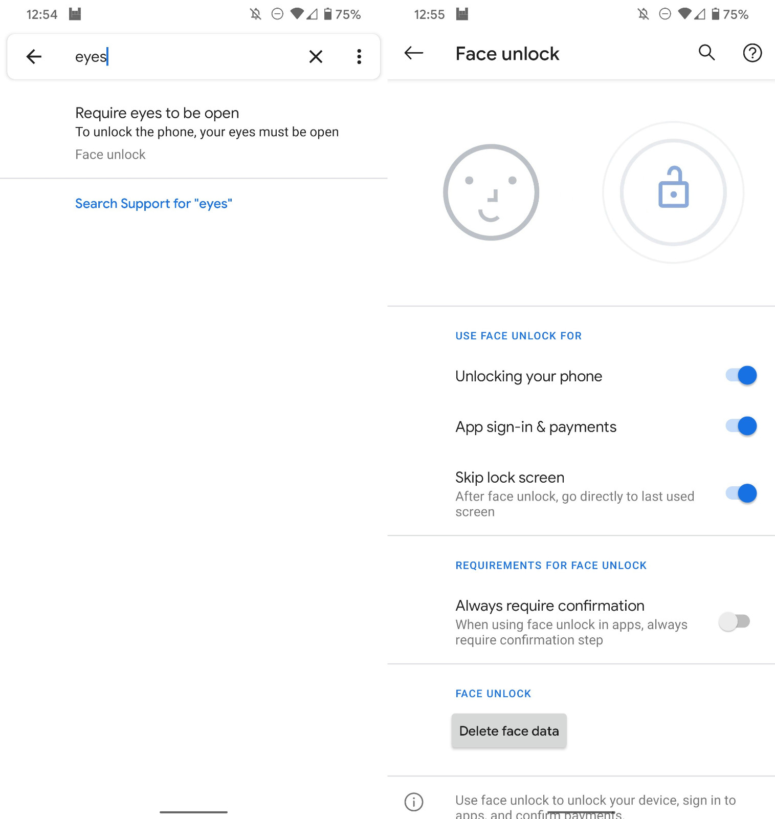Open the three-dot overflow menu in search bar

(x=359, y=56)
